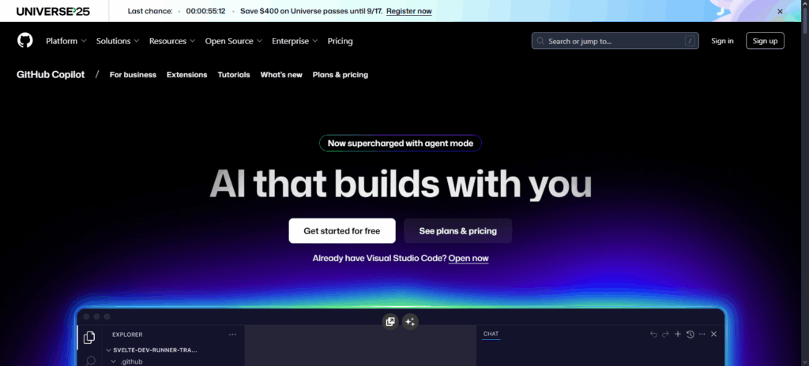Viewport: 809px width, 366px height.
Task: Click the sparkle AI icon above editor
Action: tap(410, 322)
